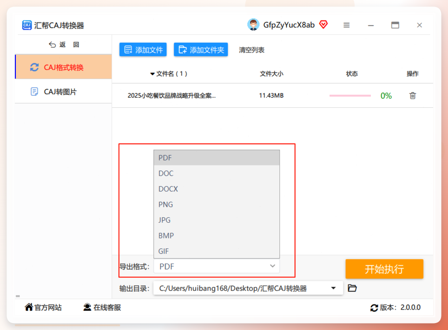The width and height of the screenshot is (448, 330).
Task: Choose JPG from the format list
Action: point(217,220)
